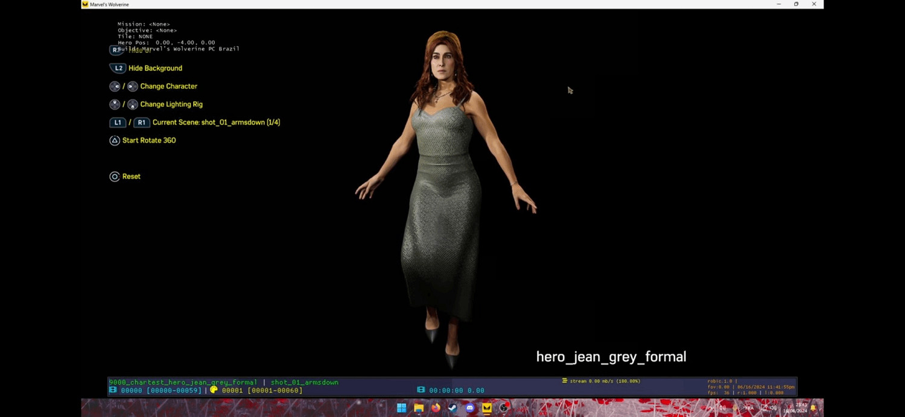Open Discord from the taskbar
The height and width of the screenshot is (417, 905).
click(x=470, y=408)
